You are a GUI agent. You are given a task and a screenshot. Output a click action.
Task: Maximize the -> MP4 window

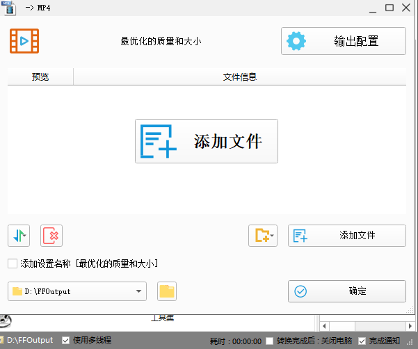pyautogui.click(x=389, y=8)
